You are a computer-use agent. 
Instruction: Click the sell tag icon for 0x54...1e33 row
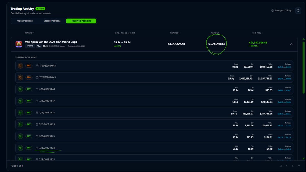coord(20,66)
